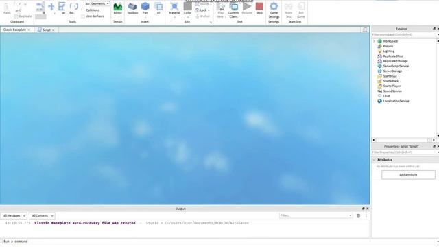The height and width of the screenshot is (247, 439).
Task: Switch to the Script tab
Action: 47,30
